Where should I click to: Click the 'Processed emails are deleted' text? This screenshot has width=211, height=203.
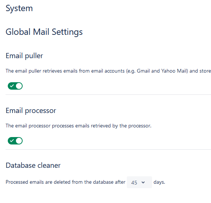click(65, 182)
